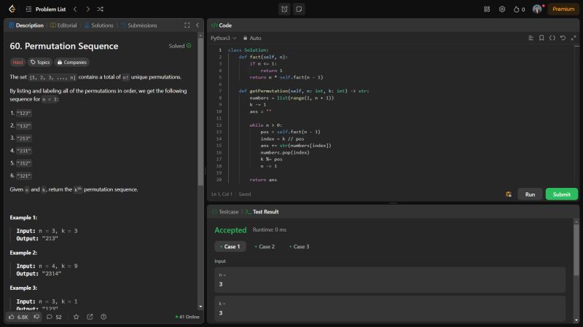Open the user profile avatar
This screenshot has width=583, height=327.
coord(537,9)
